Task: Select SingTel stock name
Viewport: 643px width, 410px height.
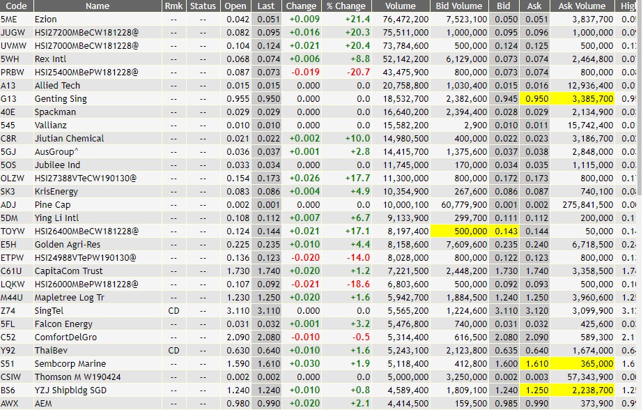Action: click(49, 311)
